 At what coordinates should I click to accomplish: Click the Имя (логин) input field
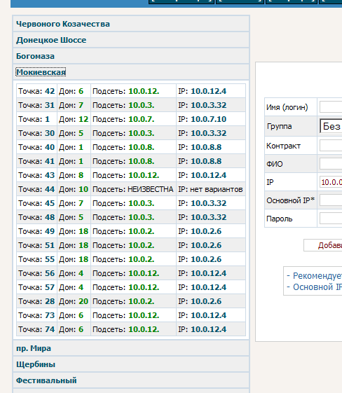coord(331,107)
